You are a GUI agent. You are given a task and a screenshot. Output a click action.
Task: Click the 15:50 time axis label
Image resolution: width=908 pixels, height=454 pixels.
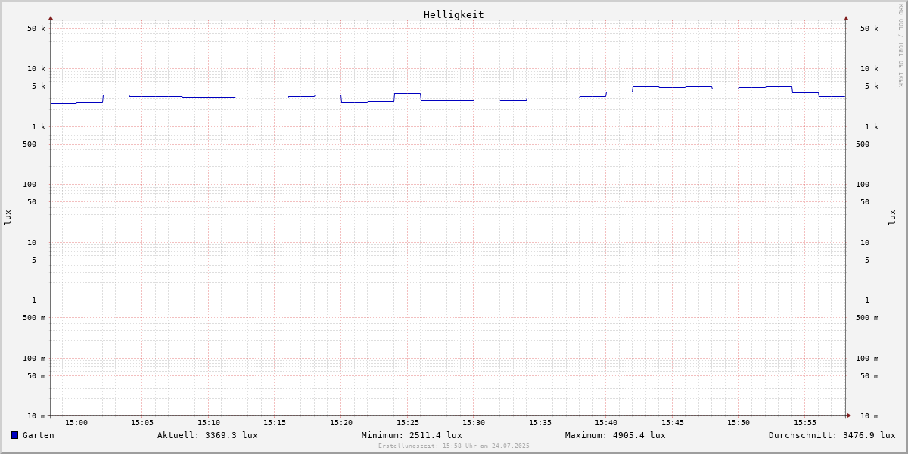(x=739, y=423)
